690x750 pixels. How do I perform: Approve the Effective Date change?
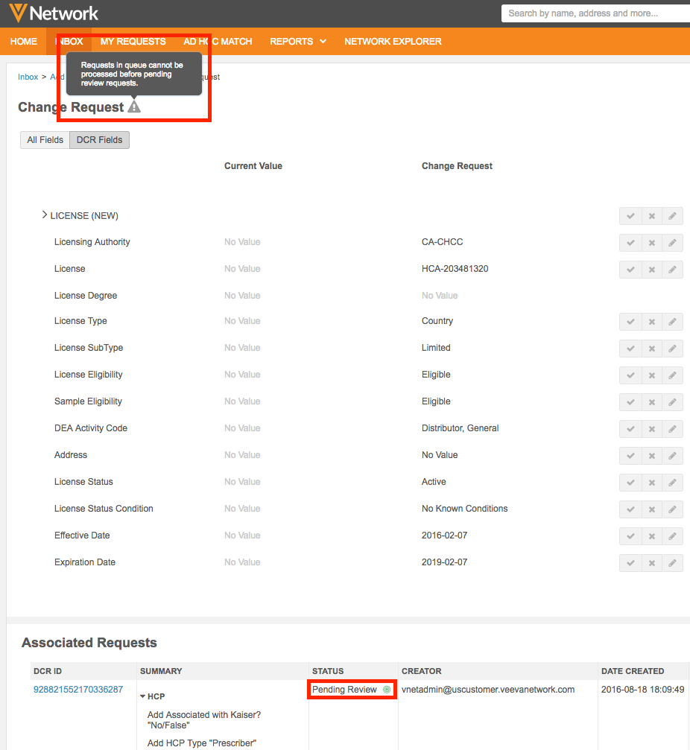click(630, 536)
